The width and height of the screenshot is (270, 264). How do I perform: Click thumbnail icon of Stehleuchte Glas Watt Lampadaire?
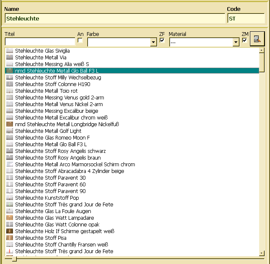tap(10, 218)
